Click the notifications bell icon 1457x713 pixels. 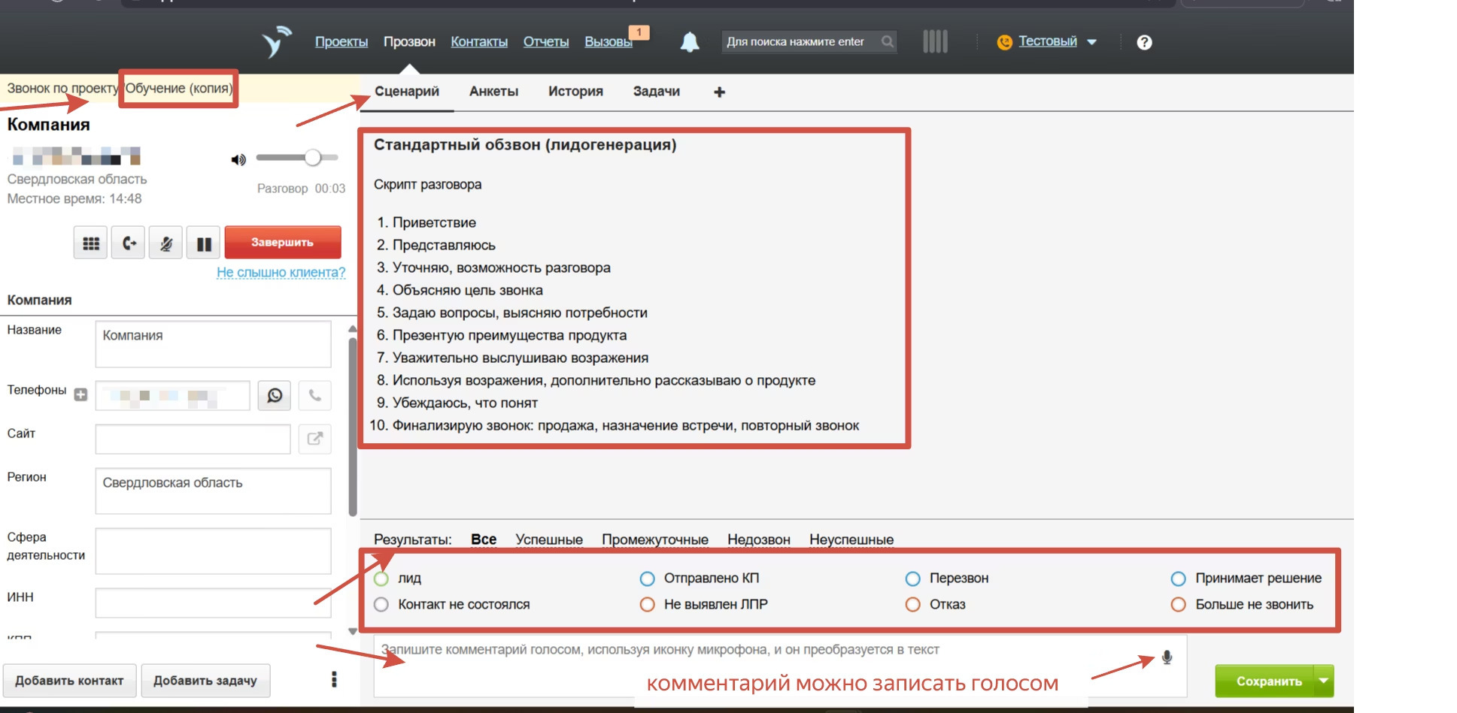(x=690, y=42)
